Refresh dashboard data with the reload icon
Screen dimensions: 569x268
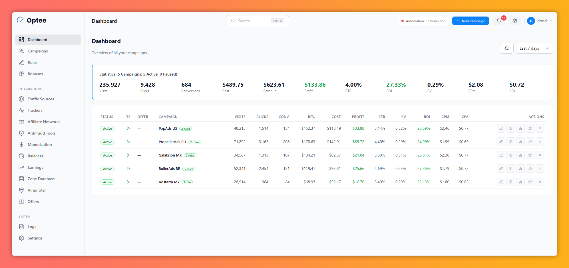tap(507, 48)
